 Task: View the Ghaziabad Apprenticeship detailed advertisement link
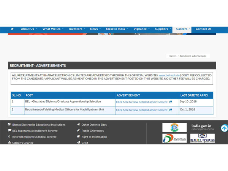click(x=142, y=102)
